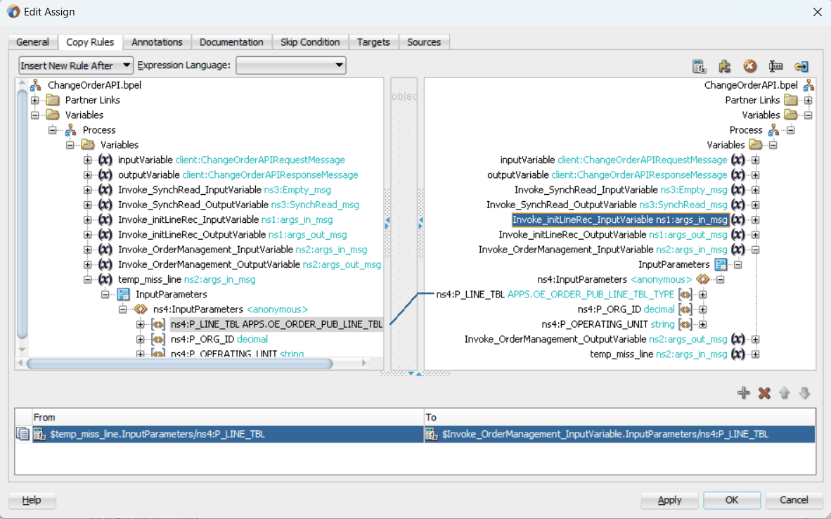Click the variable icon beside right outputVariable
Image resolution: width=831 pixels, height=519 pixels.
tap(737, 174)
